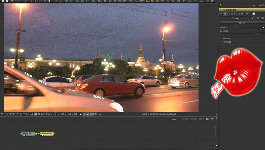Click the RGB color channel icon
The height and width of the screenshot is (150, 265).
[x=55, y=114]
